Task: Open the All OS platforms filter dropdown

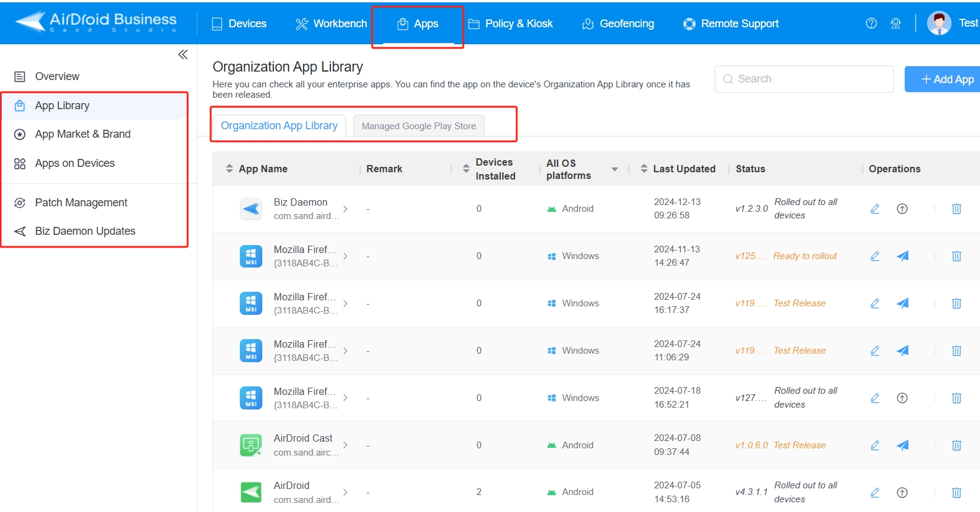Action: pos(614,169)
